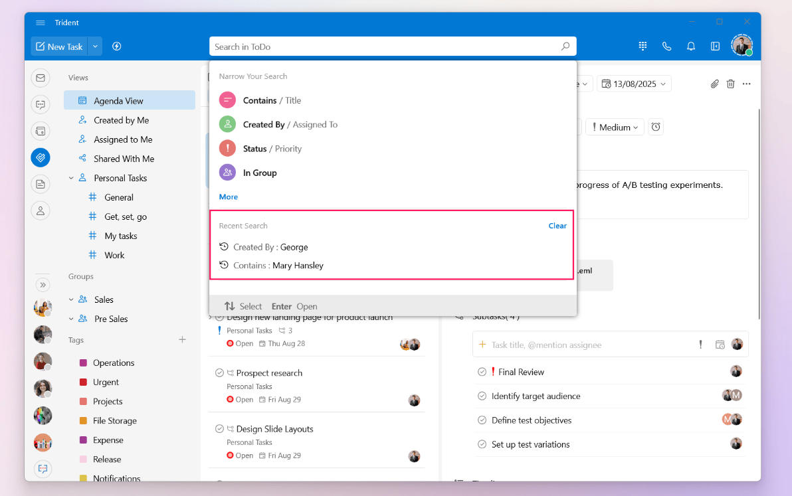The image size is (792, 496).
Task: Select recent search Contains : Mary Hansley
Action: (x=393, y=266)
